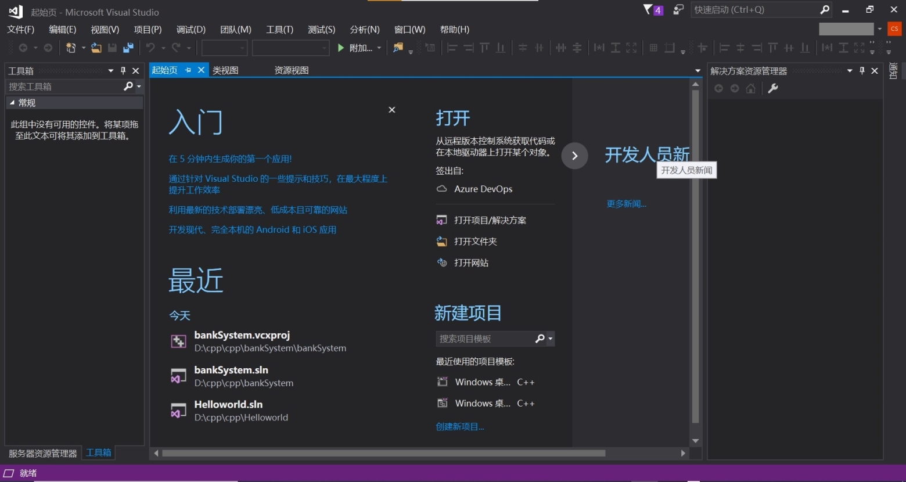The image size is (906, 482).
Task: Close the Toolbox panel with its X
Action: pyautogui.click(x=136, y=71)
